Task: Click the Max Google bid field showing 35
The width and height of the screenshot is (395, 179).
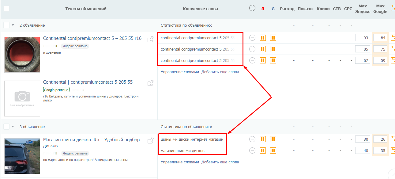Action: coord(380,150)
